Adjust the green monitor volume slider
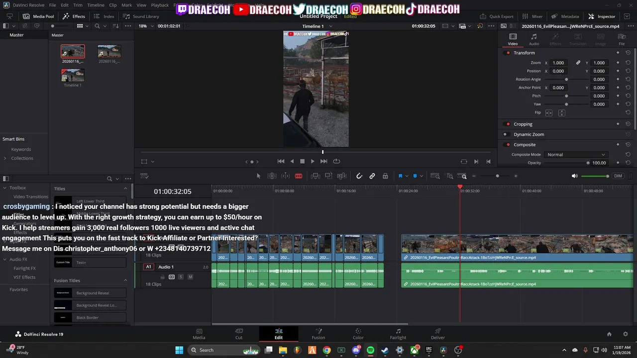637x358 pixels. pos(595,176)
